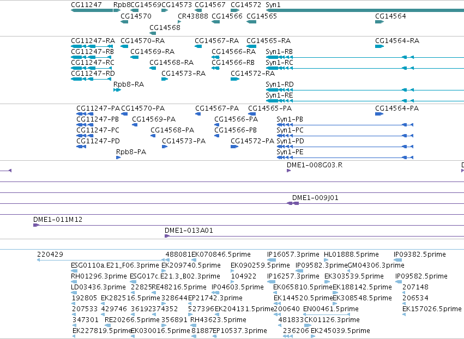Image resolution: width=464 pixels, height=339 pixels.
Task: Open EST RH01296.3prime label
Action: (99, 276)
